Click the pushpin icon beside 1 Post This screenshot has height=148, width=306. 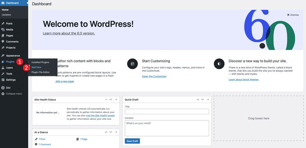click(x=36, y=139)
